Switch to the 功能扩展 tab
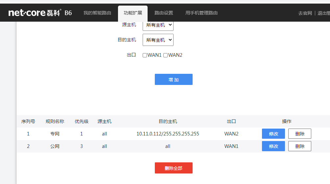This screenshot has width=330, height=184. [x=133, y=13]
